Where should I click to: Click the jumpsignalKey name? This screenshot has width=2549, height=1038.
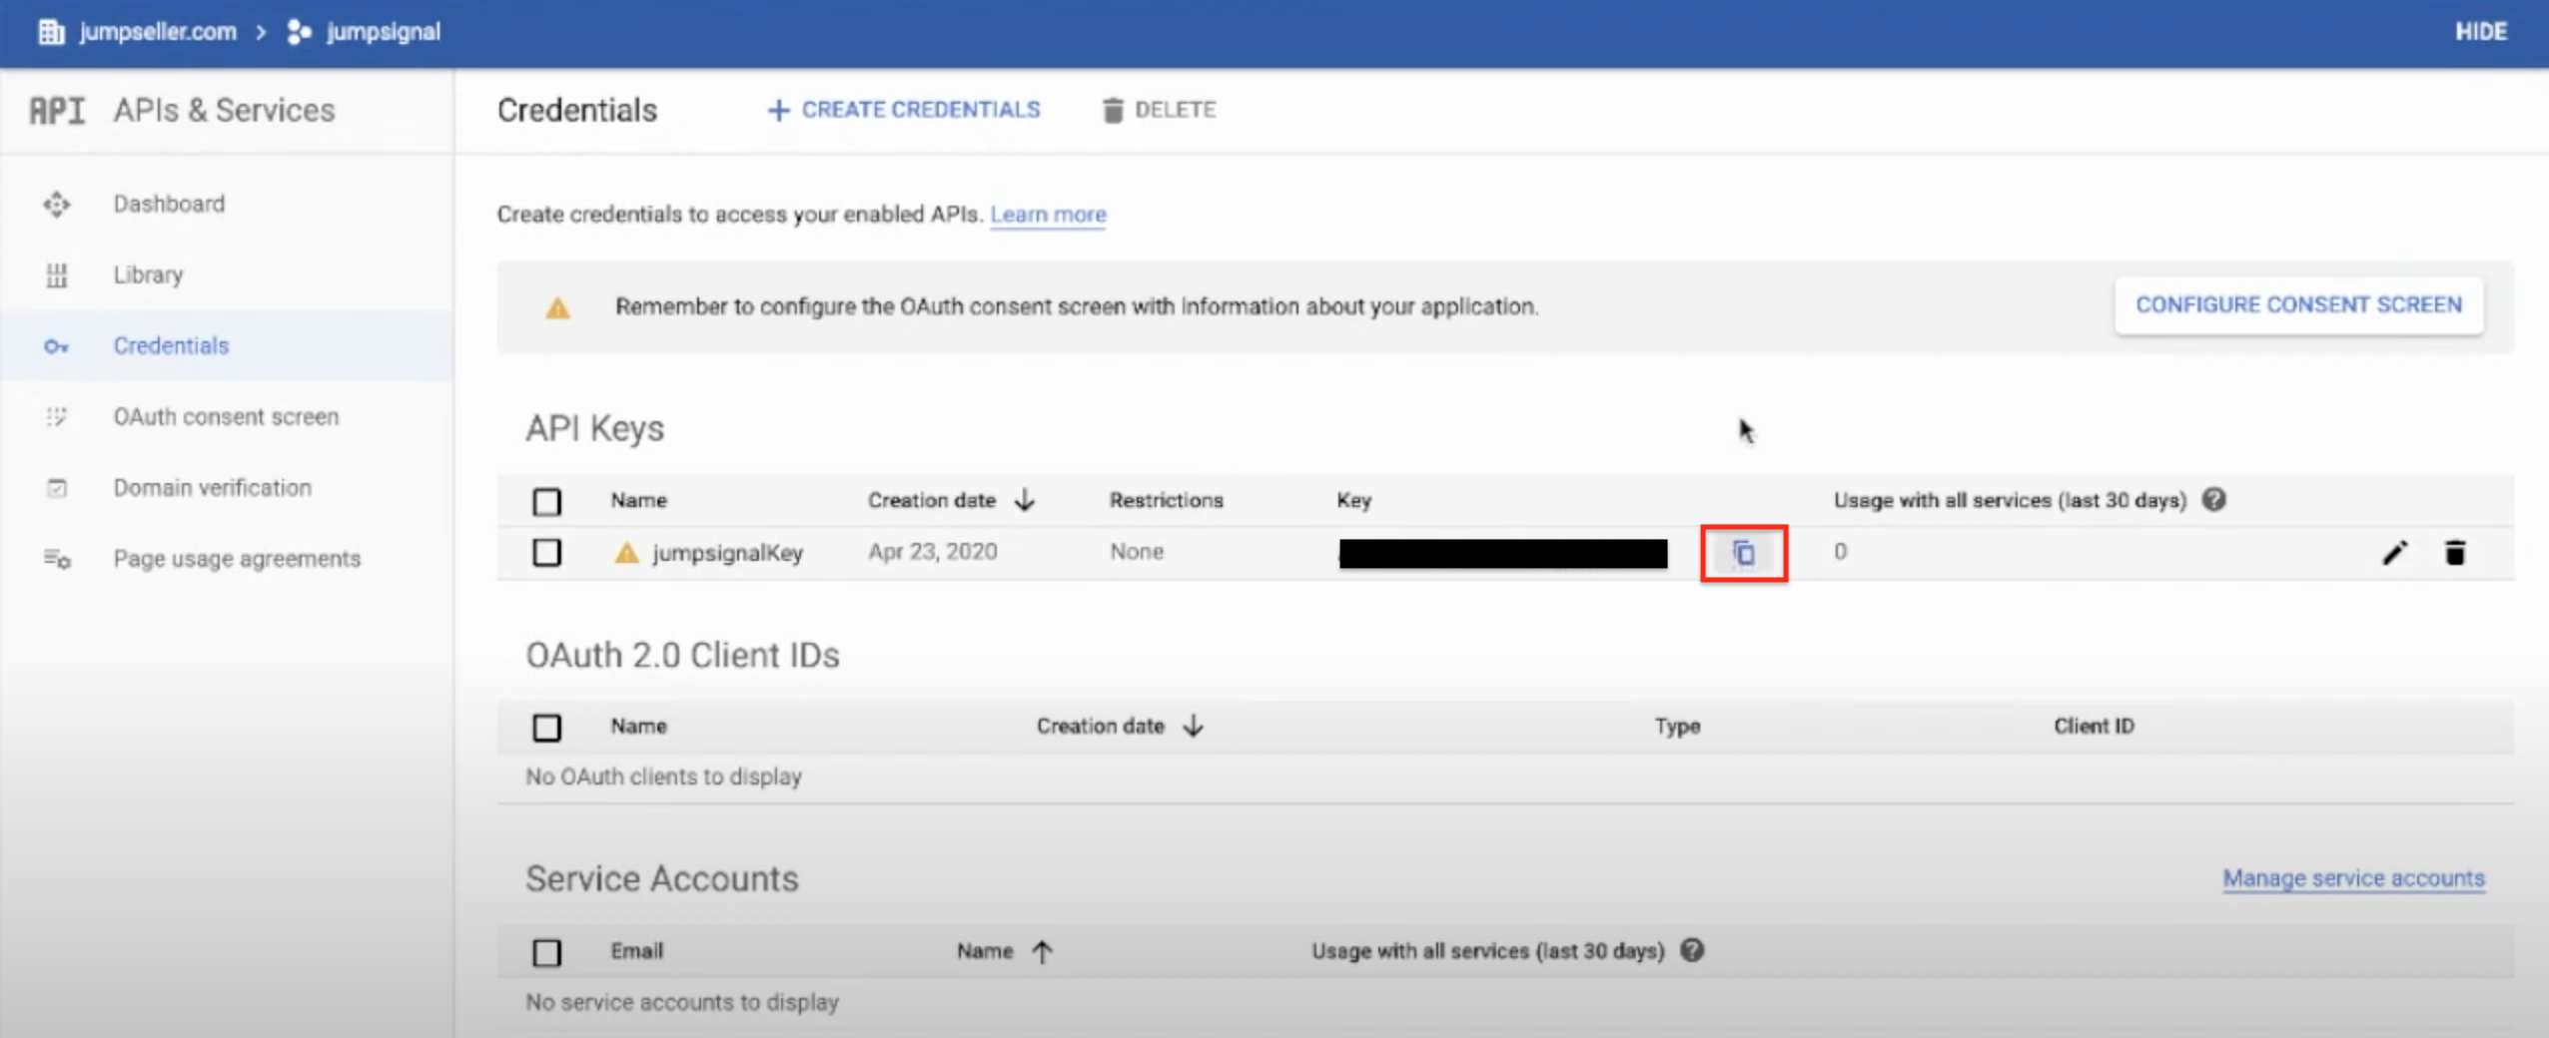727,553
